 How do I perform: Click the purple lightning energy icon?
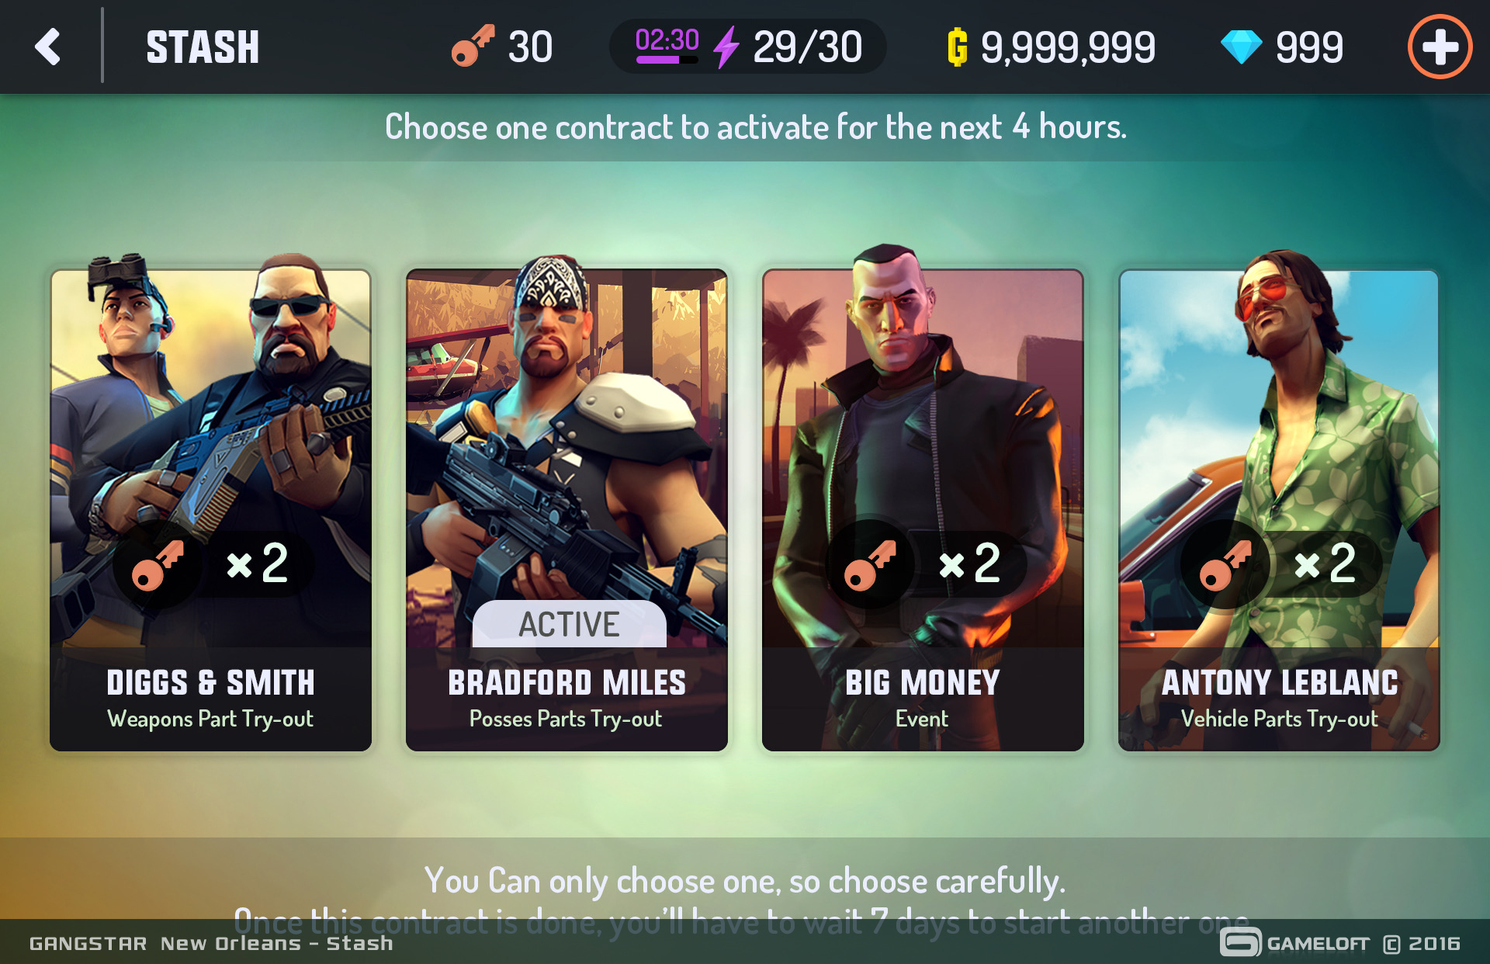pos(726,47)
